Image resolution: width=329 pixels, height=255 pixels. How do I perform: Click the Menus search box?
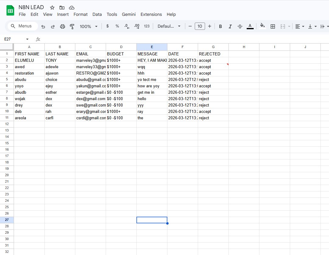[x=23, y=26]
